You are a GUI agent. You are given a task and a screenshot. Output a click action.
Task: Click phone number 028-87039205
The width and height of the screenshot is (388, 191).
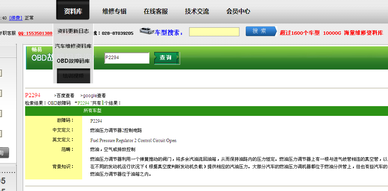tap(117, 33)
